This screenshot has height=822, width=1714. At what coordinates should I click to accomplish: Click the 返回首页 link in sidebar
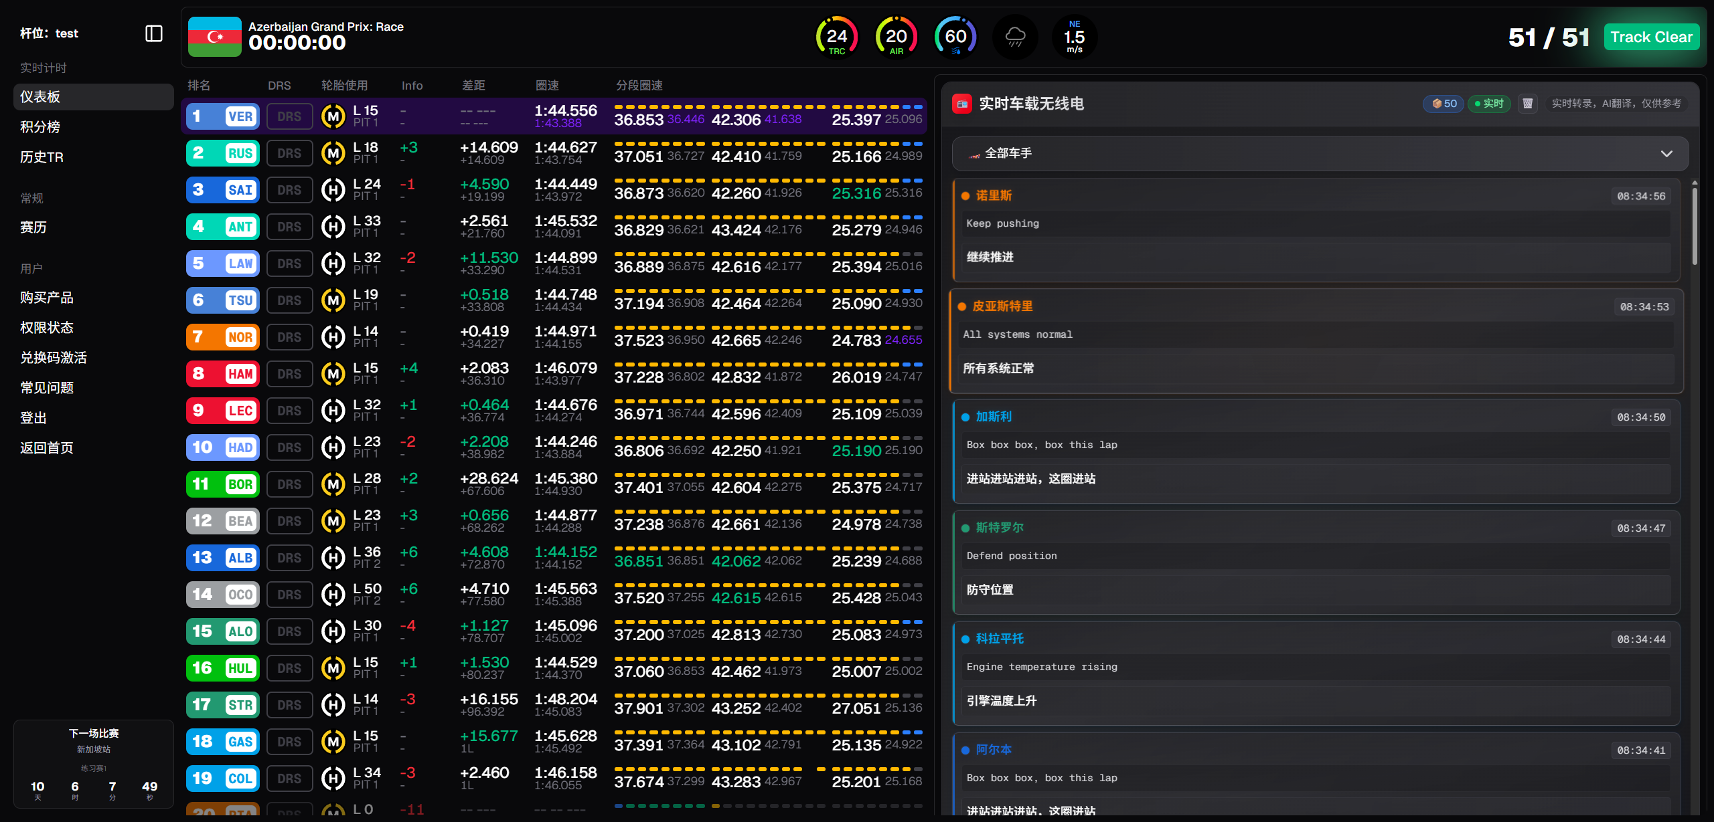pyautogui.click(x=47, y=447)
